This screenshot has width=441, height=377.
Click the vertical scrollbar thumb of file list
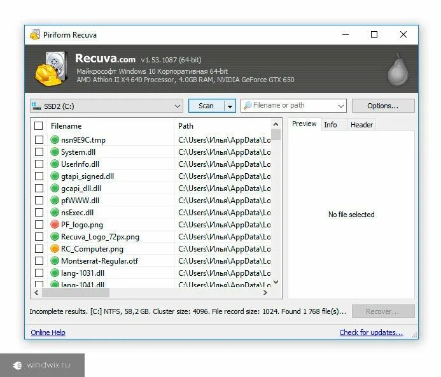(276, 135)
